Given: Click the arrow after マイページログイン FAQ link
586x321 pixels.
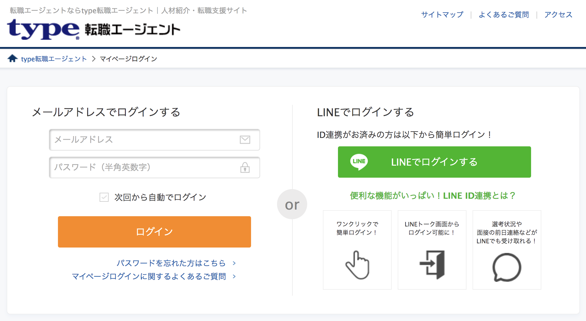Looking at the screenshot, I should coord(234,276).
